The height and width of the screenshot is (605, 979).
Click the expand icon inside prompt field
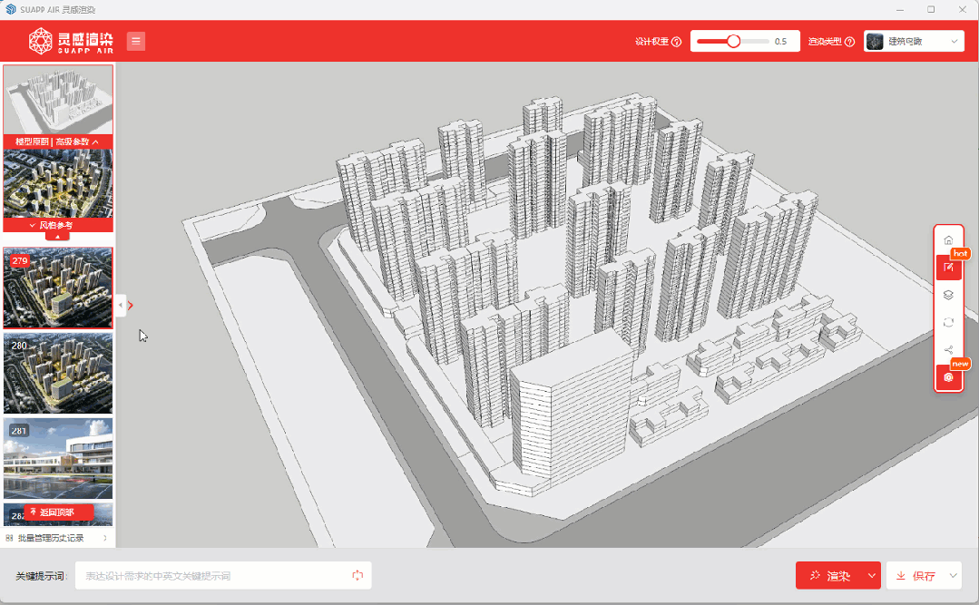[357, 575]
